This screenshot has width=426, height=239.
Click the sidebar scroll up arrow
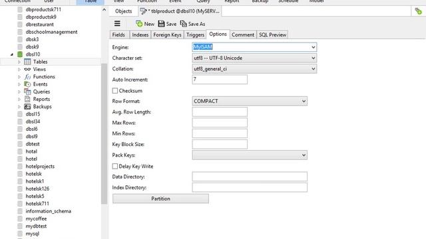104,10
